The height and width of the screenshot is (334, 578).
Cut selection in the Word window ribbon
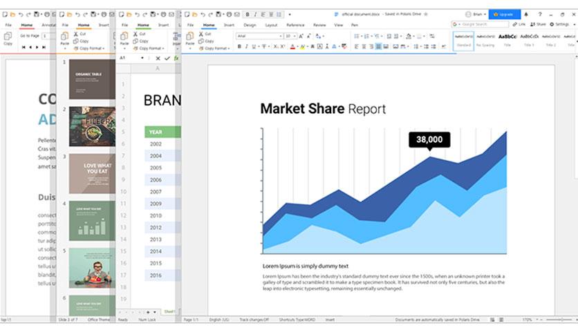pos(205,34)
